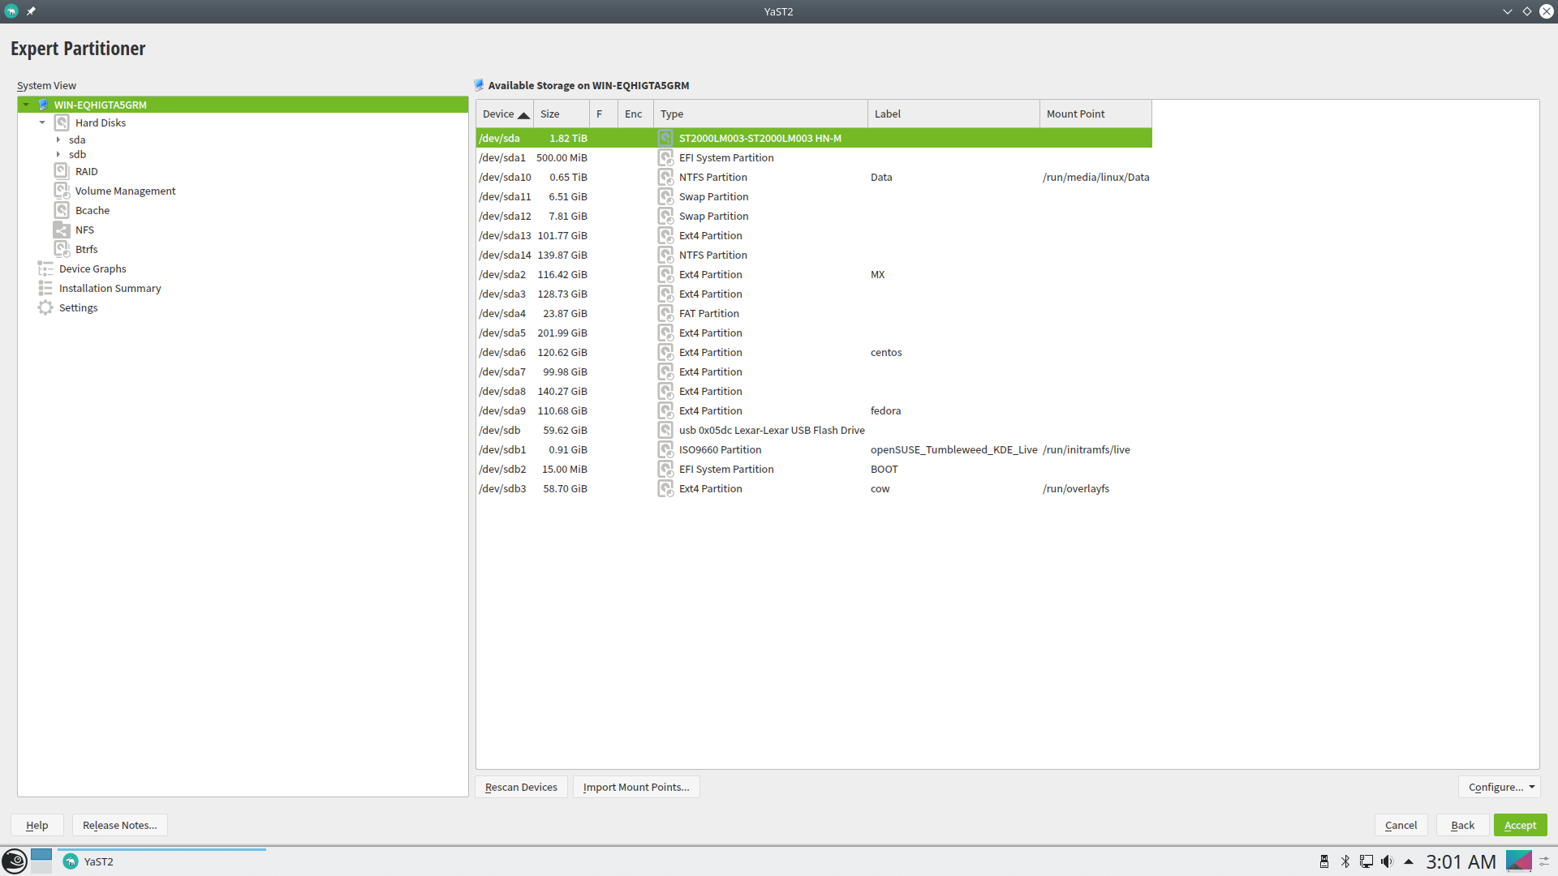1558x876 pixels.
Task: Click the NFS share icon
Action: pyautogui.click(x=62, y=230)
